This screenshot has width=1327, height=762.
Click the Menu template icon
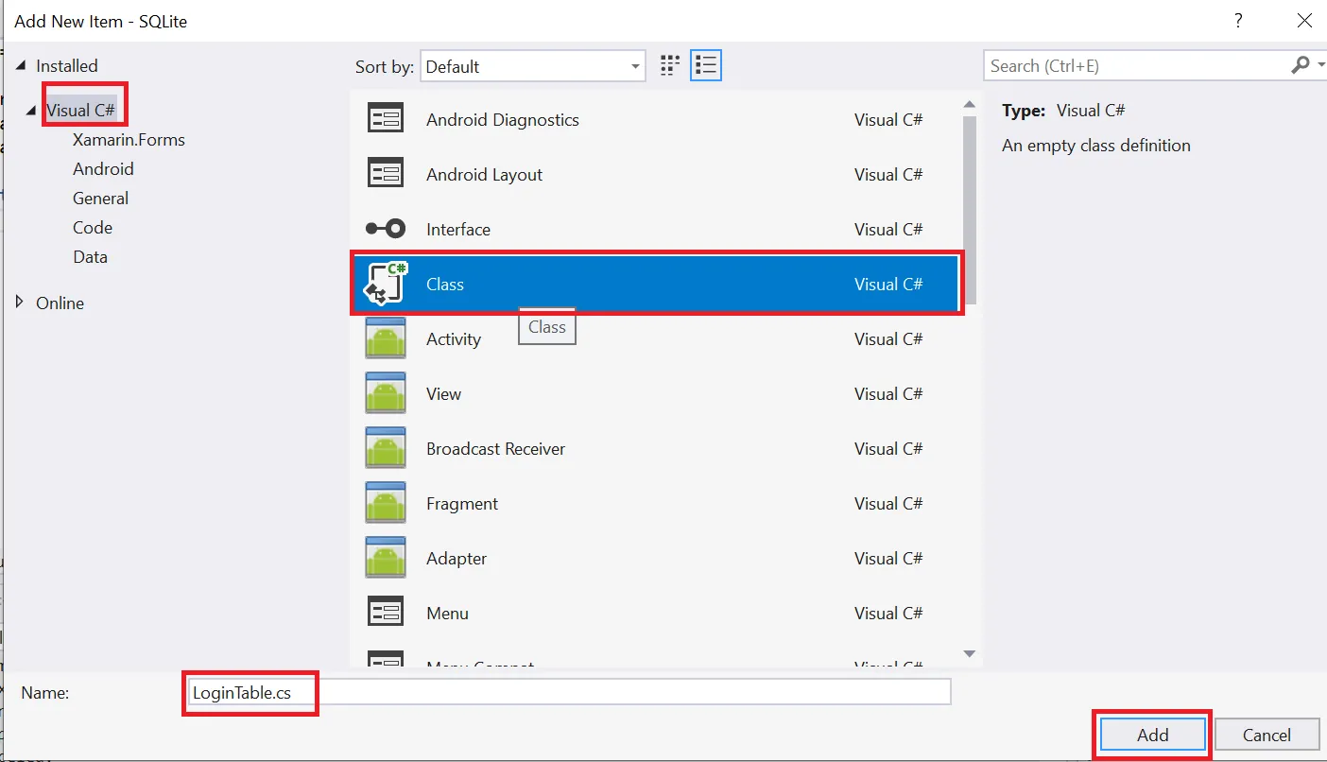[x=385, y=613]
